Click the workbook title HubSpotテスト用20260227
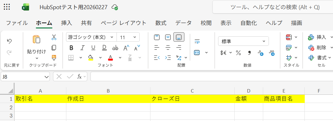 pyautogui.click(x=74, y=7)
